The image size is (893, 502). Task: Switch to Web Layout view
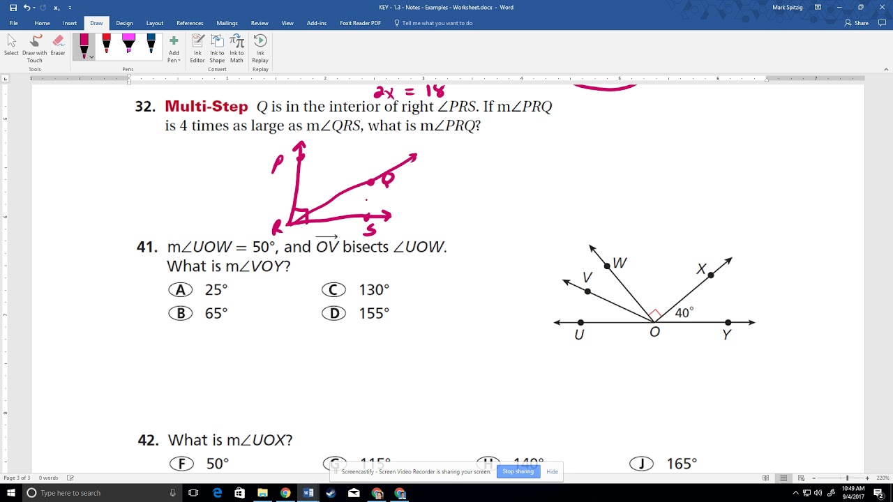(x=801, y=478)
